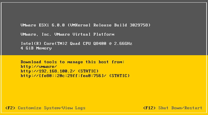Click the Download tools to manage heading
The height and width of the screenshot is (115, 208).
(73, 62)
